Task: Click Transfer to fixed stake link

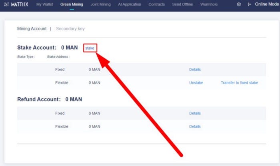Action: point(239,83)
